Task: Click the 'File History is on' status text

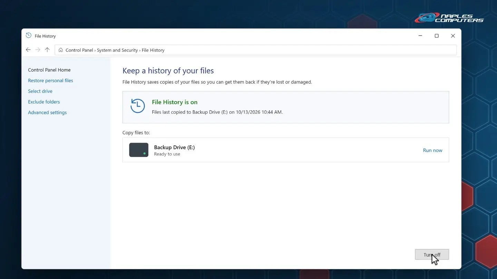Action: 175,102
